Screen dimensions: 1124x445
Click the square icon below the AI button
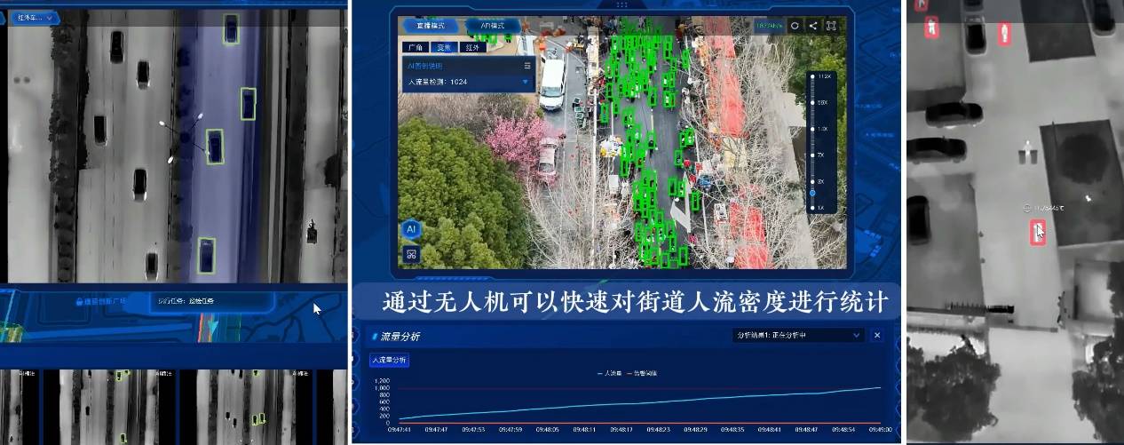pyautogui.click(x=411, y=254)
